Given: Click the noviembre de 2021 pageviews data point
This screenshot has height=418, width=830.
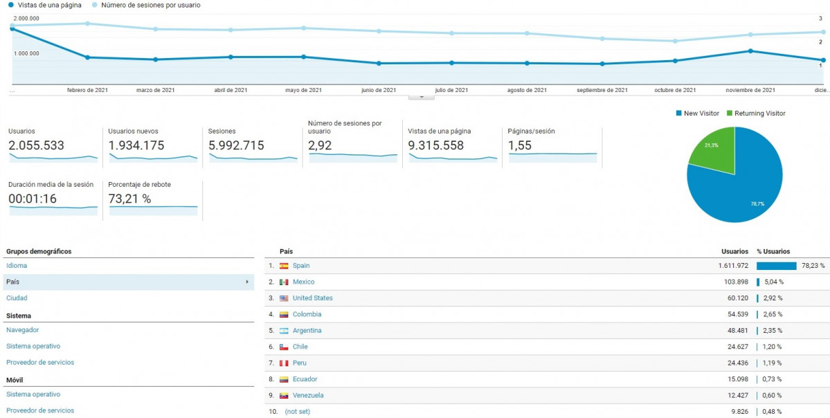Looking at the screenshot, I should coord(750,51).
